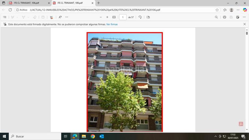Refresh the page
The width and height of the screenshot is (249, 140).
pos(10,10)
